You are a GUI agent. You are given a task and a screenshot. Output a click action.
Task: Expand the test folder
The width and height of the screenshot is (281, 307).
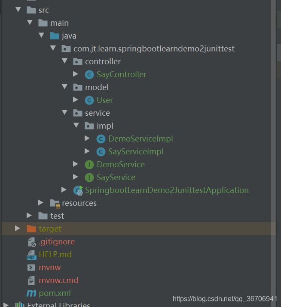[x=29, y=216]
